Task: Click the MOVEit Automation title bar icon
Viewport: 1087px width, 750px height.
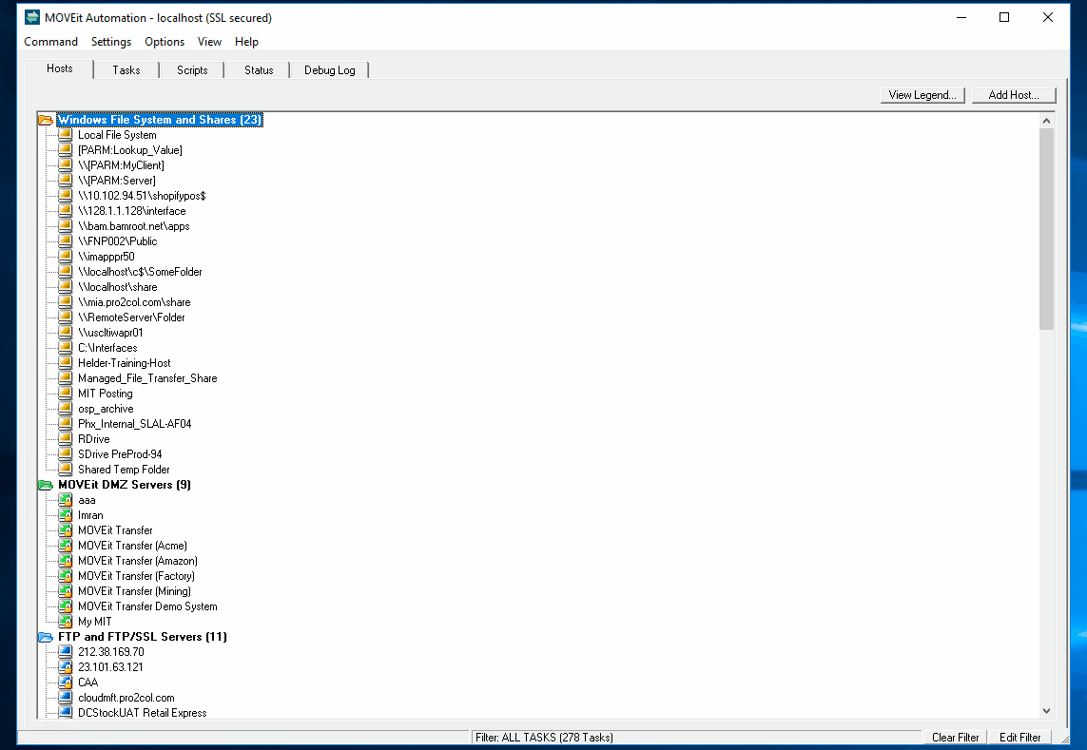Action: coord(32,17)
